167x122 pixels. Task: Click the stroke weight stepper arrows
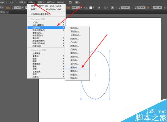click(13, 8)
